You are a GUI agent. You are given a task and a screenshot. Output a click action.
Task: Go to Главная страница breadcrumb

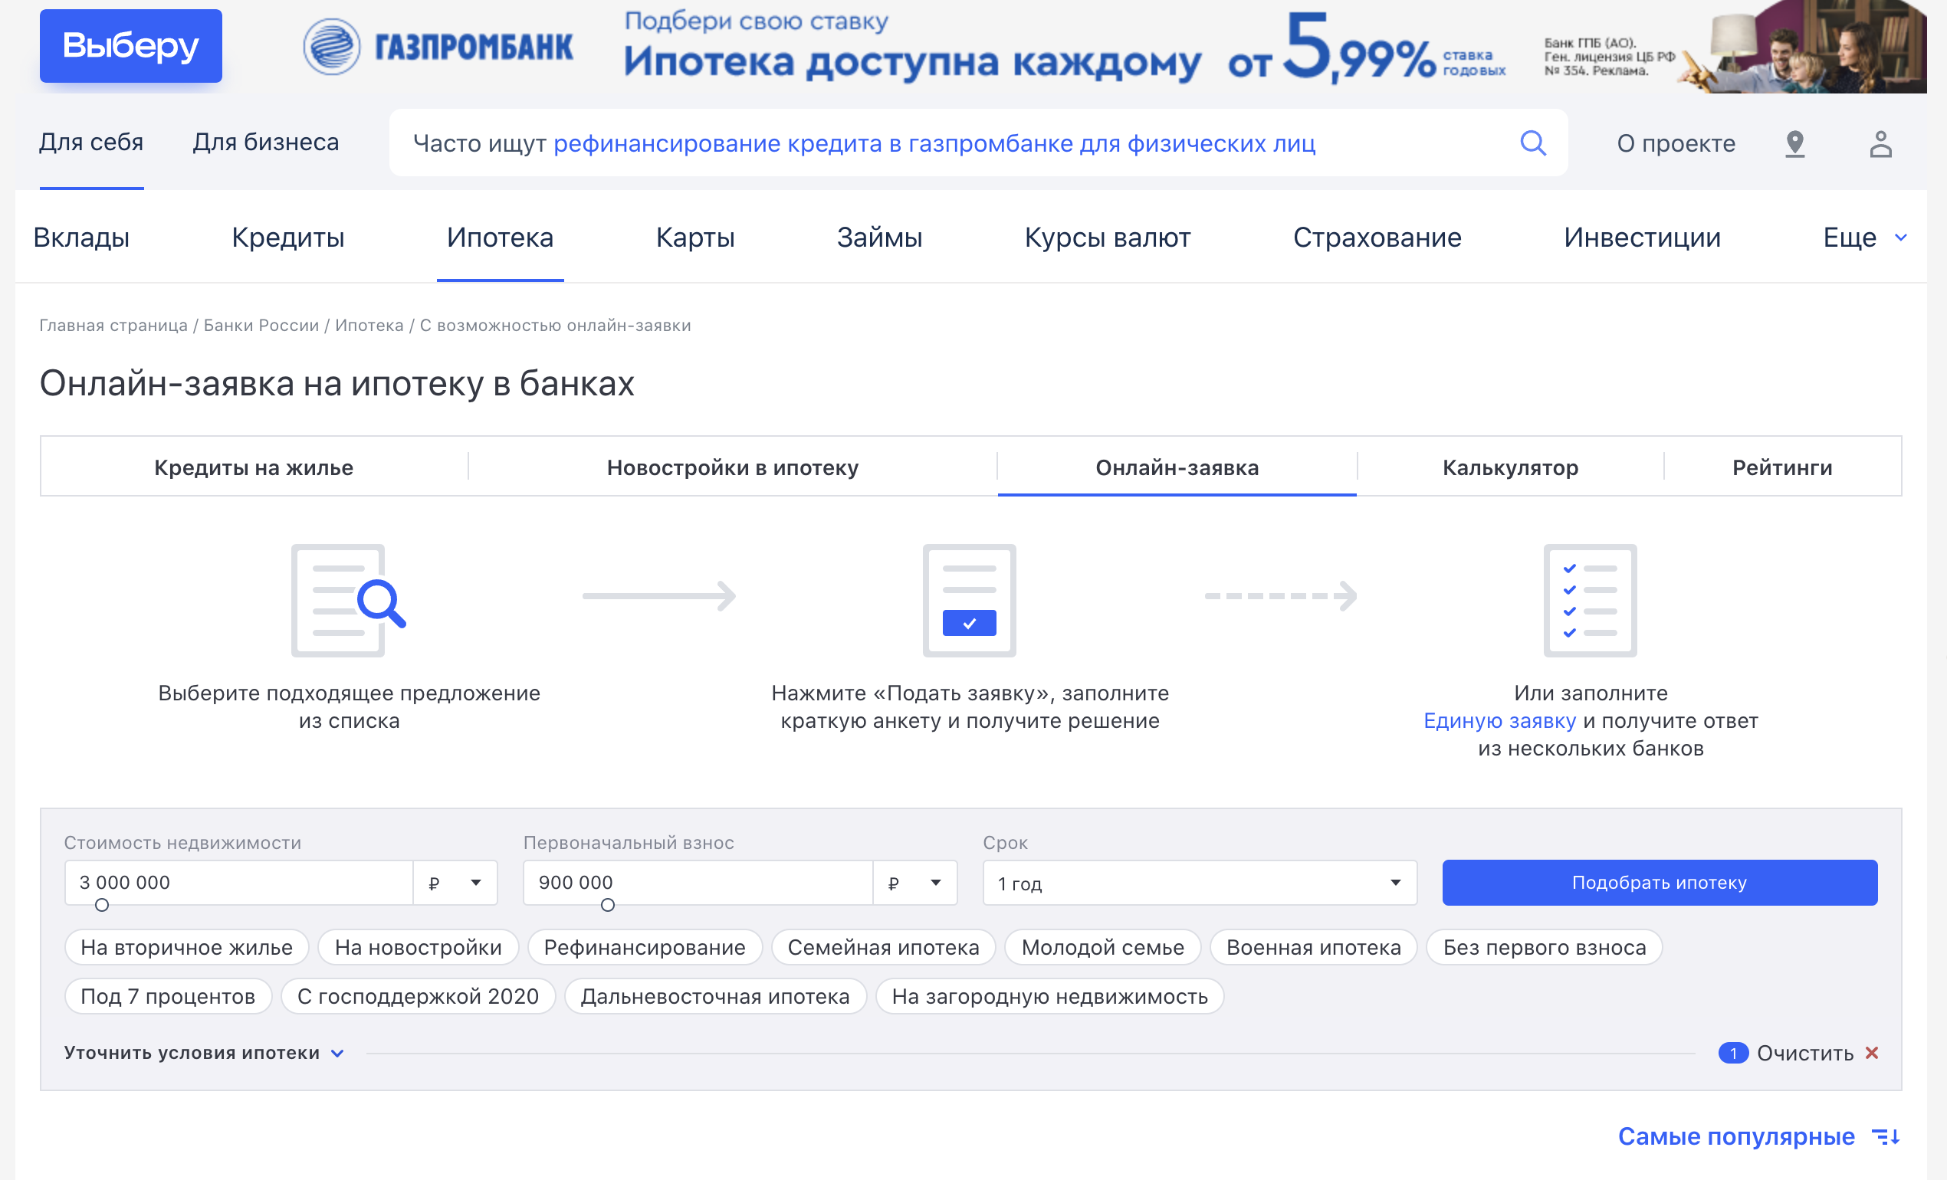113,326
